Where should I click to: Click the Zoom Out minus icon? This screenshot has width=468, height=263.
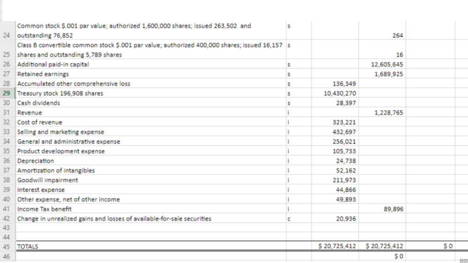(x=462, y=260)
